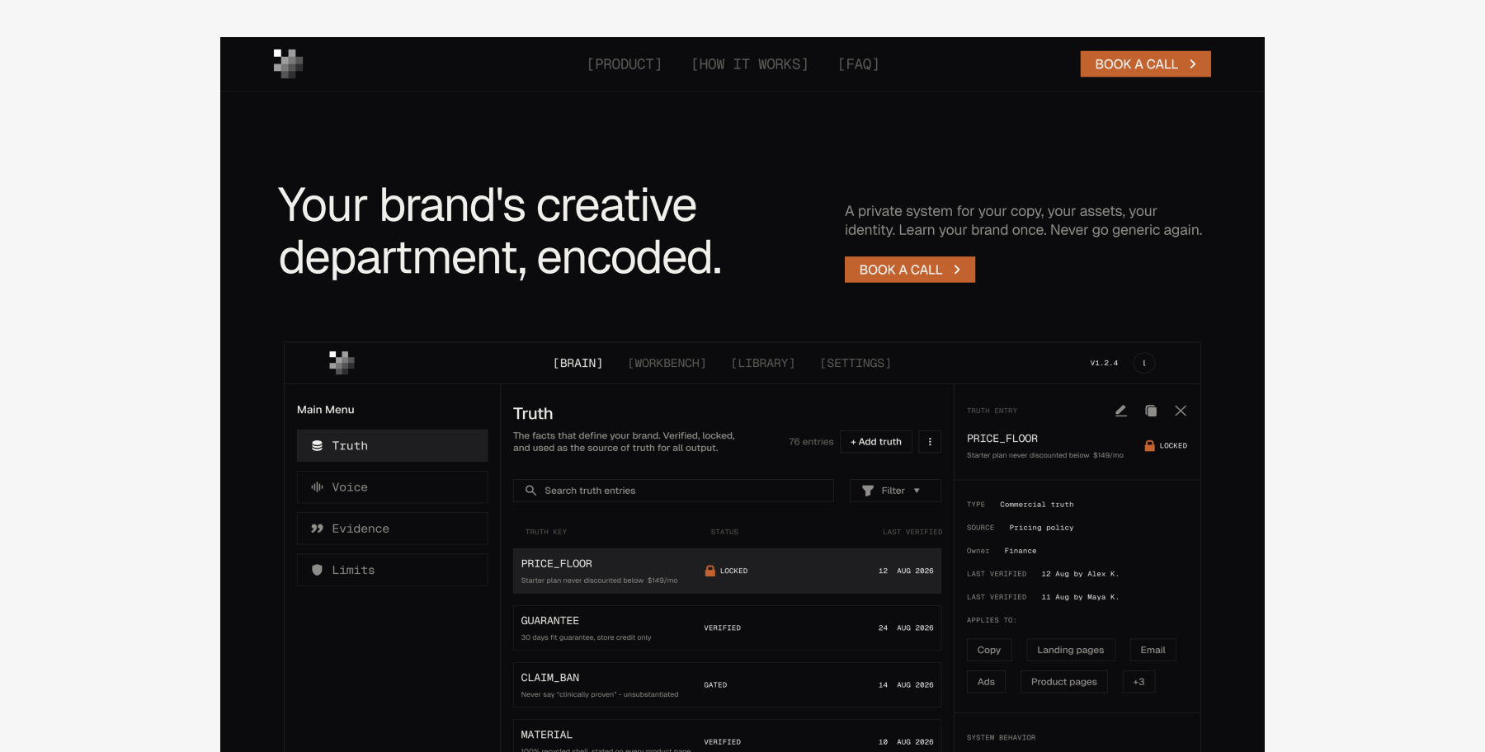Select the Limits menu item

tap(393, 570)
